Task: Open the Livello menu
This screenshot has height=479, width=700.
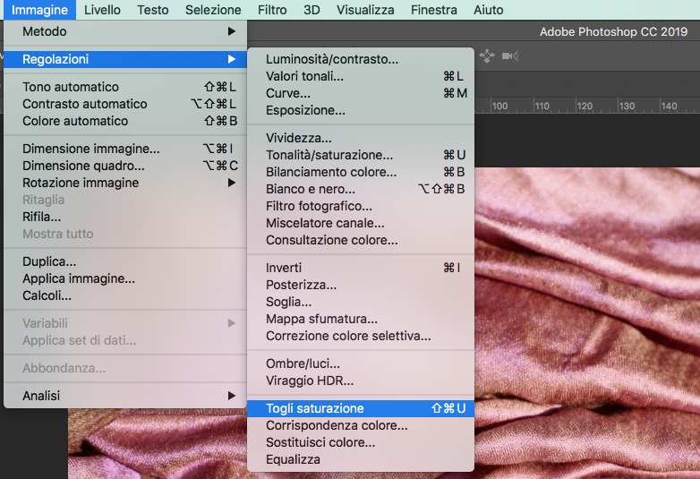Action: 102,10
